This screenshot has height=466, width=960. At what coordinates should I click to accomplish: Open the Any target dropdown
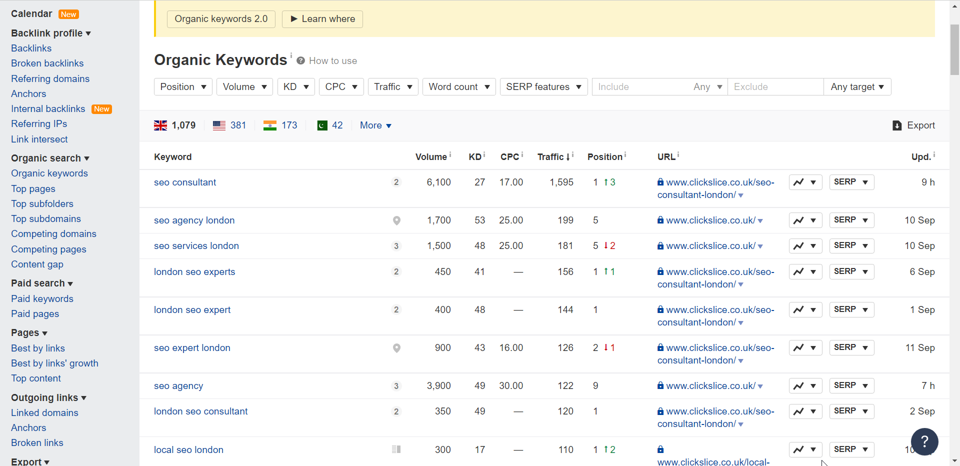(857, 87)
